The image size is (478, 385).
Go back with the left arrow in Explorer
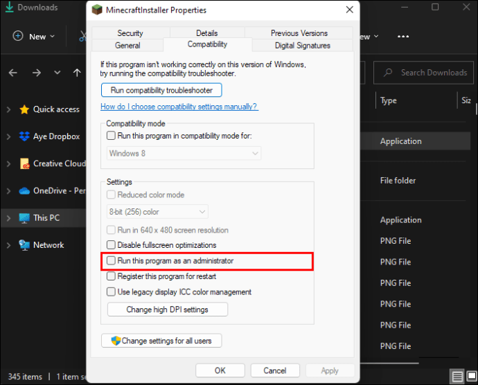click(x=12, y=73)
